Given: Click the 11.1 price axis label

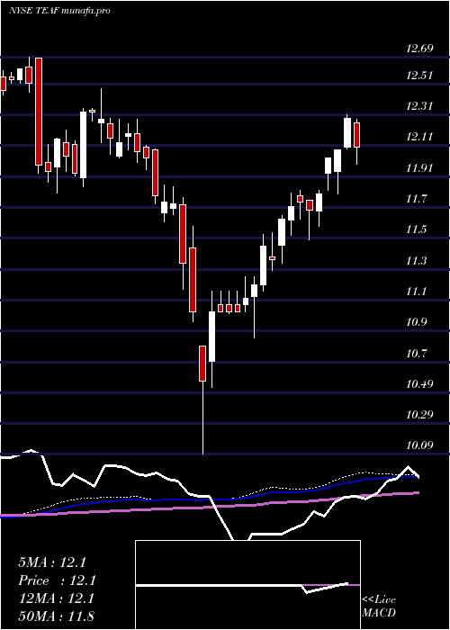Looking at the screenshot, I should pyautogui.click(x=417, y=292).
